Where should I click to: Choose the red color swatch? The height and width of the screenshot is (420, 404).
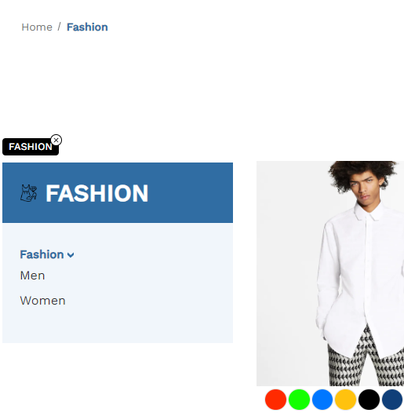(x=275, y=400)
